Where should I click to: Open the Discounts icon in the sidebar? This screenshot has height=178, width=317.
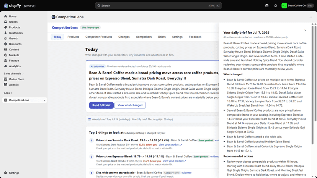[5, 44]
